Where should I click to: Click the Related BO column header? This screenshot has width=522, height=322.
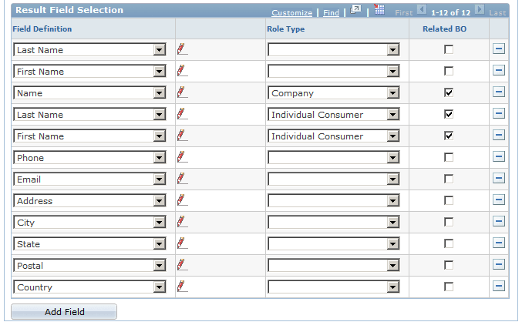coord(444,29)
